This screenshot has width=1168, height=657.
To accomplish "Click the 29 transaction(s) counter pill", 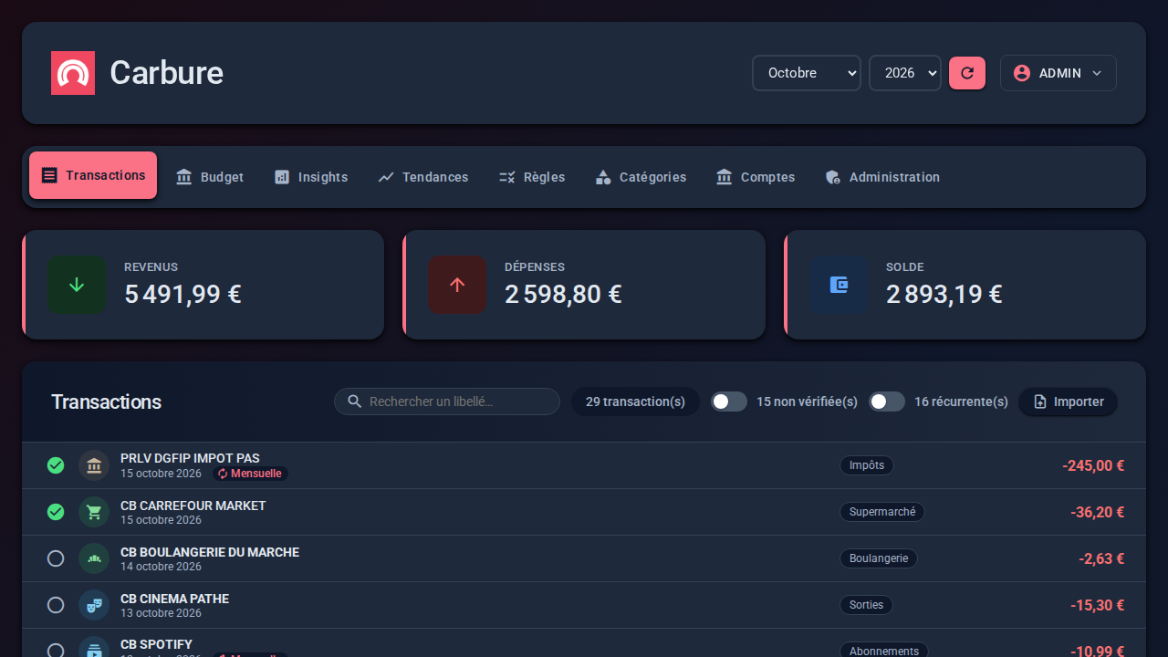I will (635, 401).
